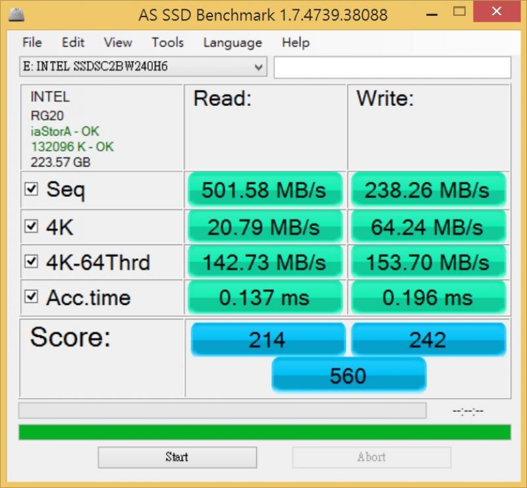Click the sequential write result 238.26 MB/s
This screenshot has width=527, height=488.
coord(429,189)
